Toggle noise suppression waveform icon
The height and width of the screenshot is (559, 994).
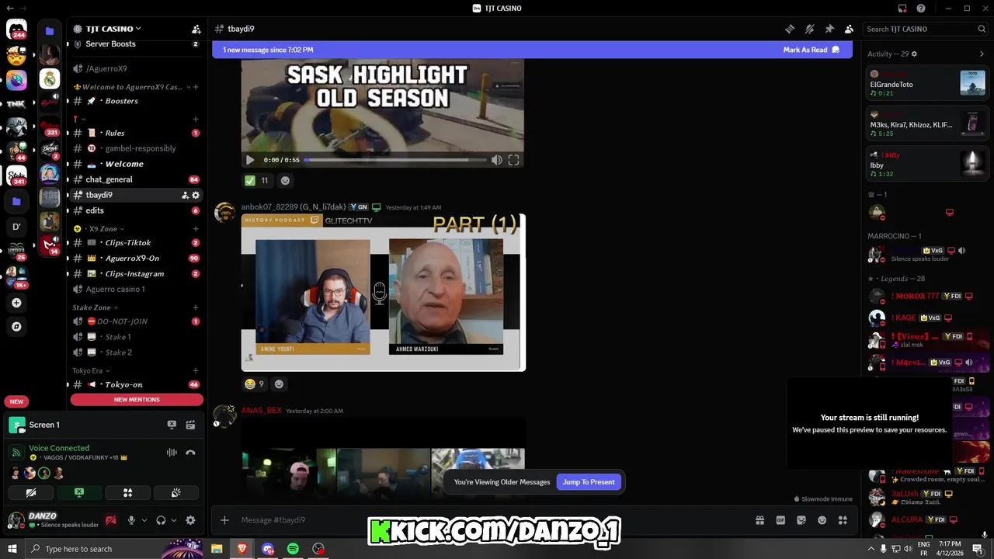172,453
